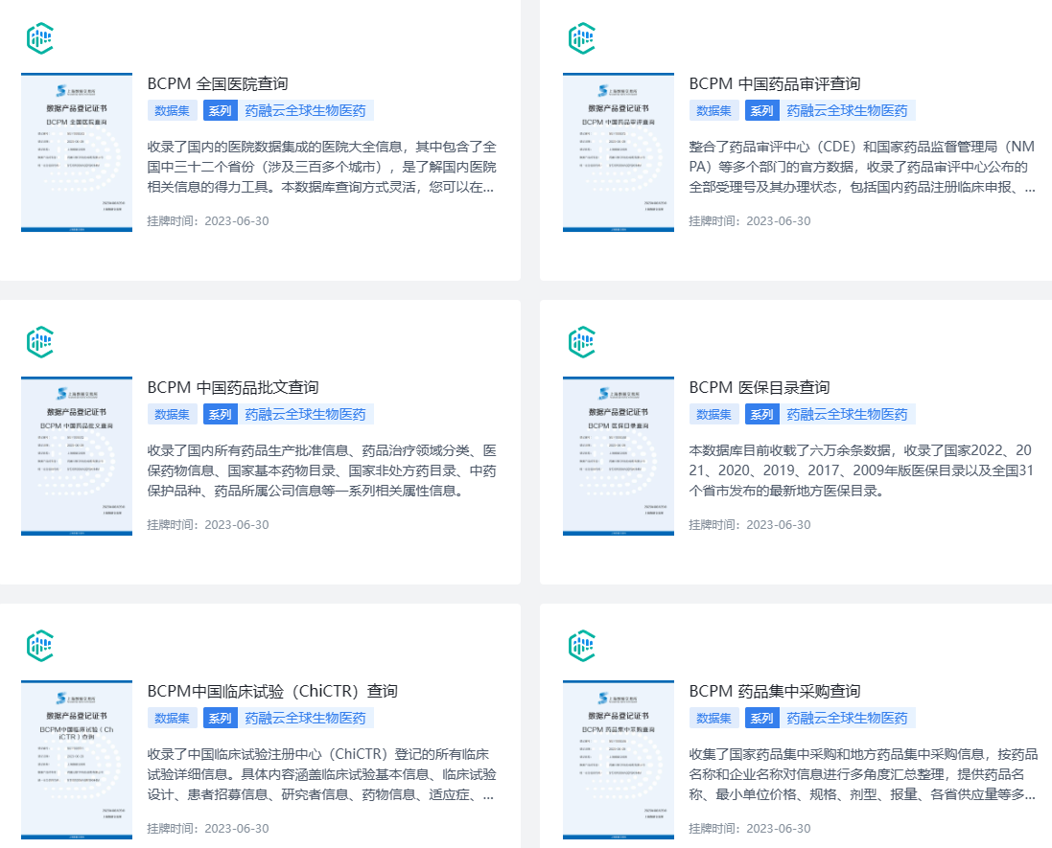Click the 系列 tag under BCPM 中国药品批文查询

220,415
